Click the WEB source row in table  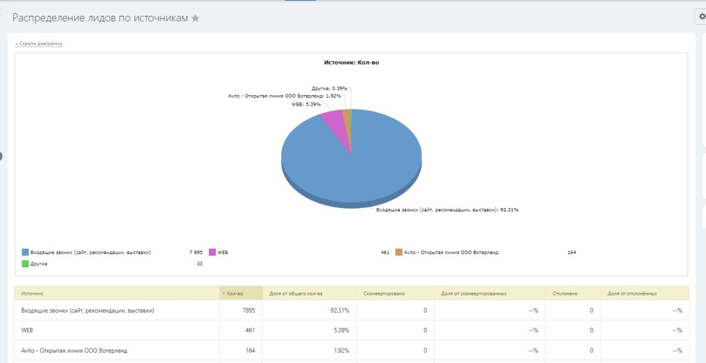(28, 331)
